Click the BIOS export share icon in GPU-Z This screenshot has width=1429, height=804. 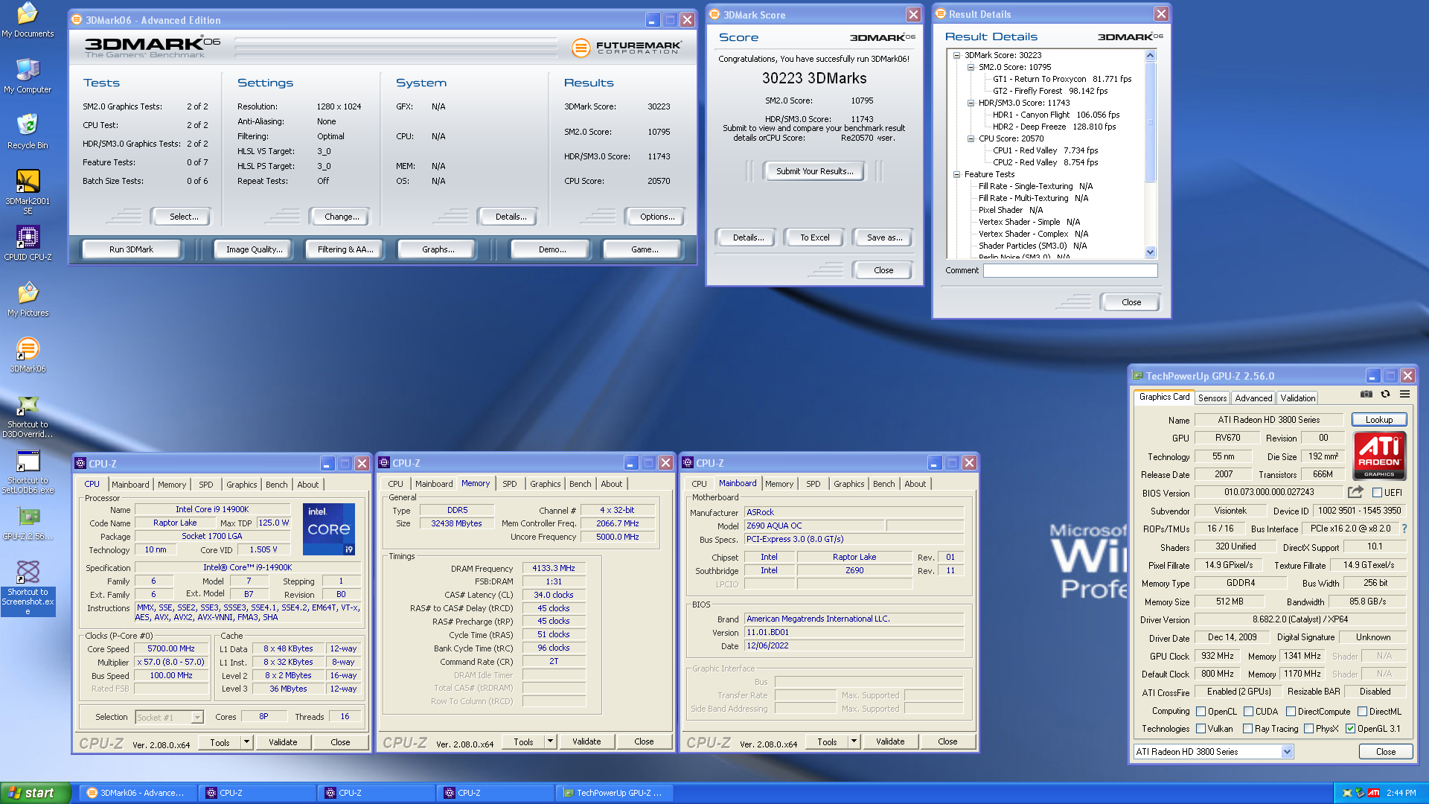click(1355, 492)
